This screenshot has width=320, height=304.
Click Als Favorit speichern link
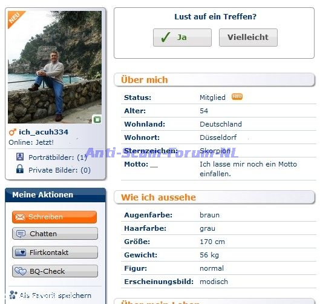pos(55,296)
